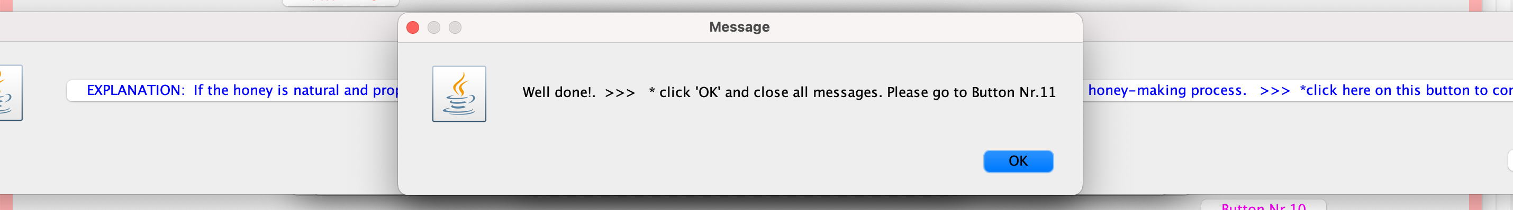Image resolution: width=1513 pixels, height=210 pixels.
Task: Click the EXPLANATION button about natural honey
Action: coord(233,91)
